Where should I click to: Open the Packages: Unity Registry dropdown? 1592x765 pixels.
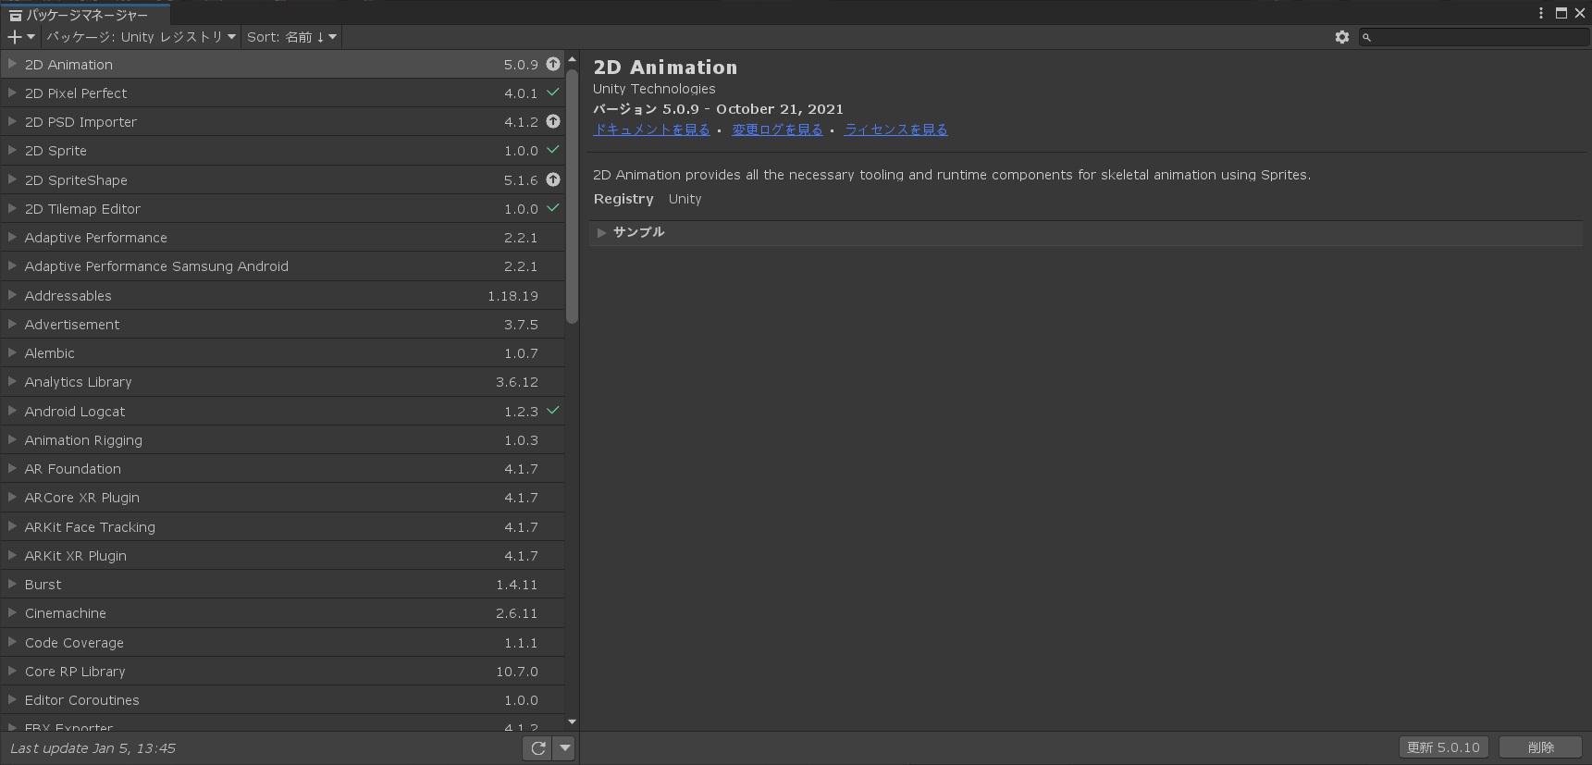click(x=142, y=37)
